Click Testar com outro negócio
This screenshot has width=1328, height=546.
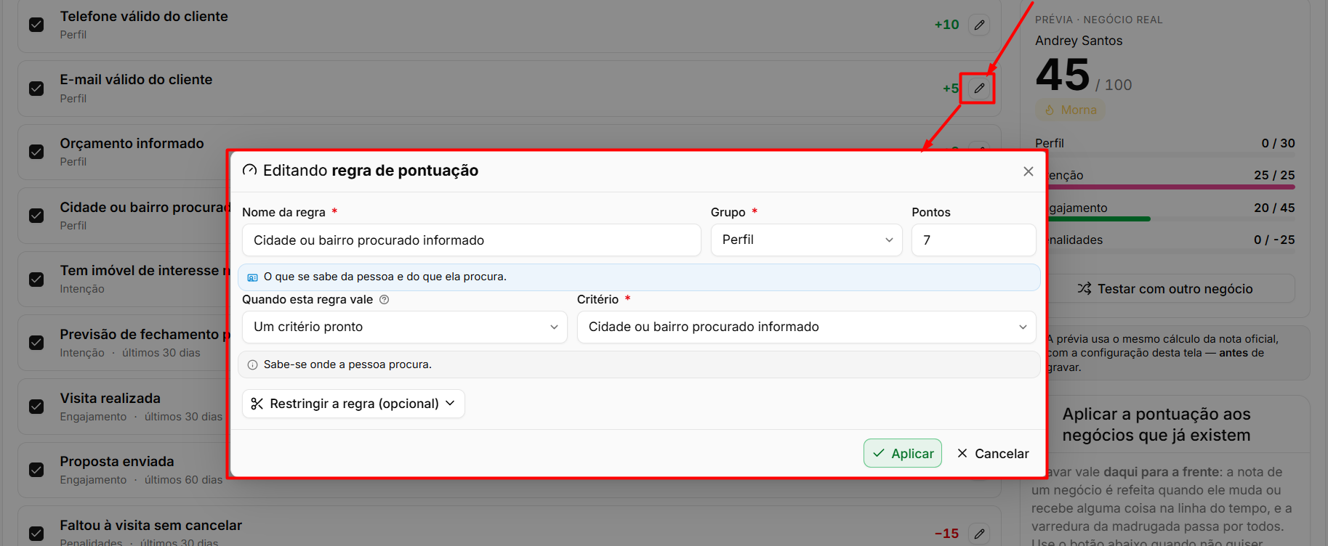point(1165,289)
